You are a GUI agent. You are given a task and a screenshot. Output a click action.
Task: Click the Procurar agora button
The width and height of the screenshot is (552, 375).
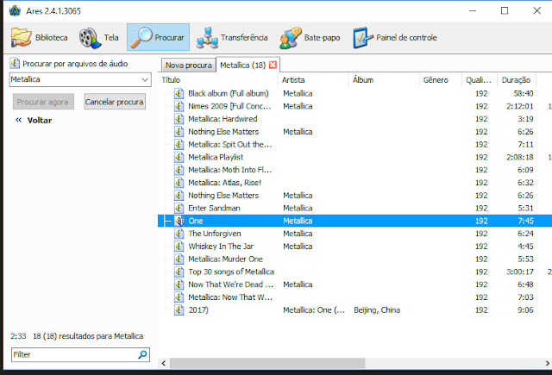click(43, 102)
